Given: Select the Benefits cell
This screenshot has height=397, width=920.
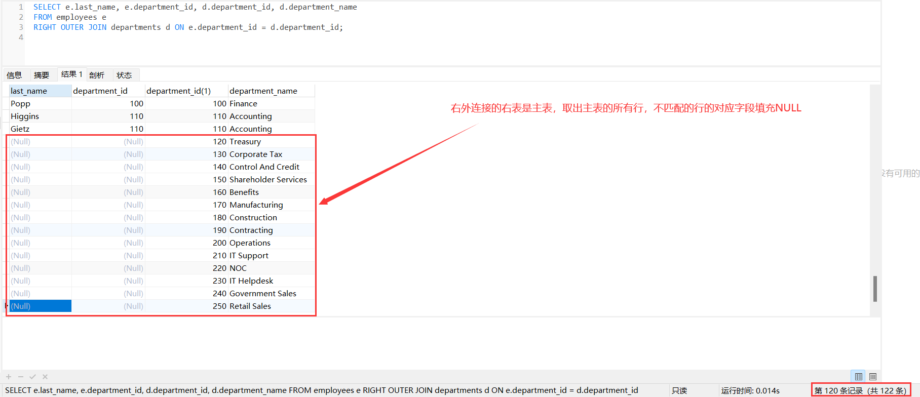Looking at the screenshot, I should [271, 192].
